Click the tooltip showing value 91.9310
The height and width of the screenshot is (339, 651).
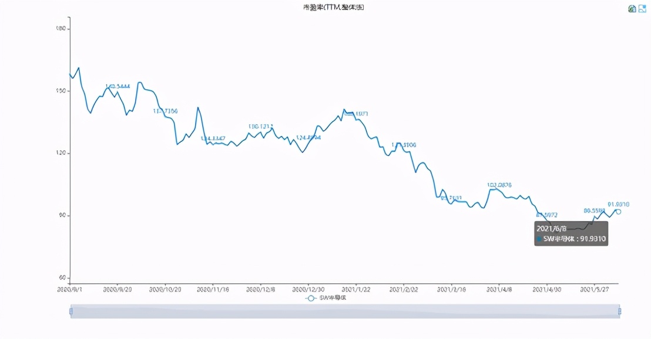[570, 233]
